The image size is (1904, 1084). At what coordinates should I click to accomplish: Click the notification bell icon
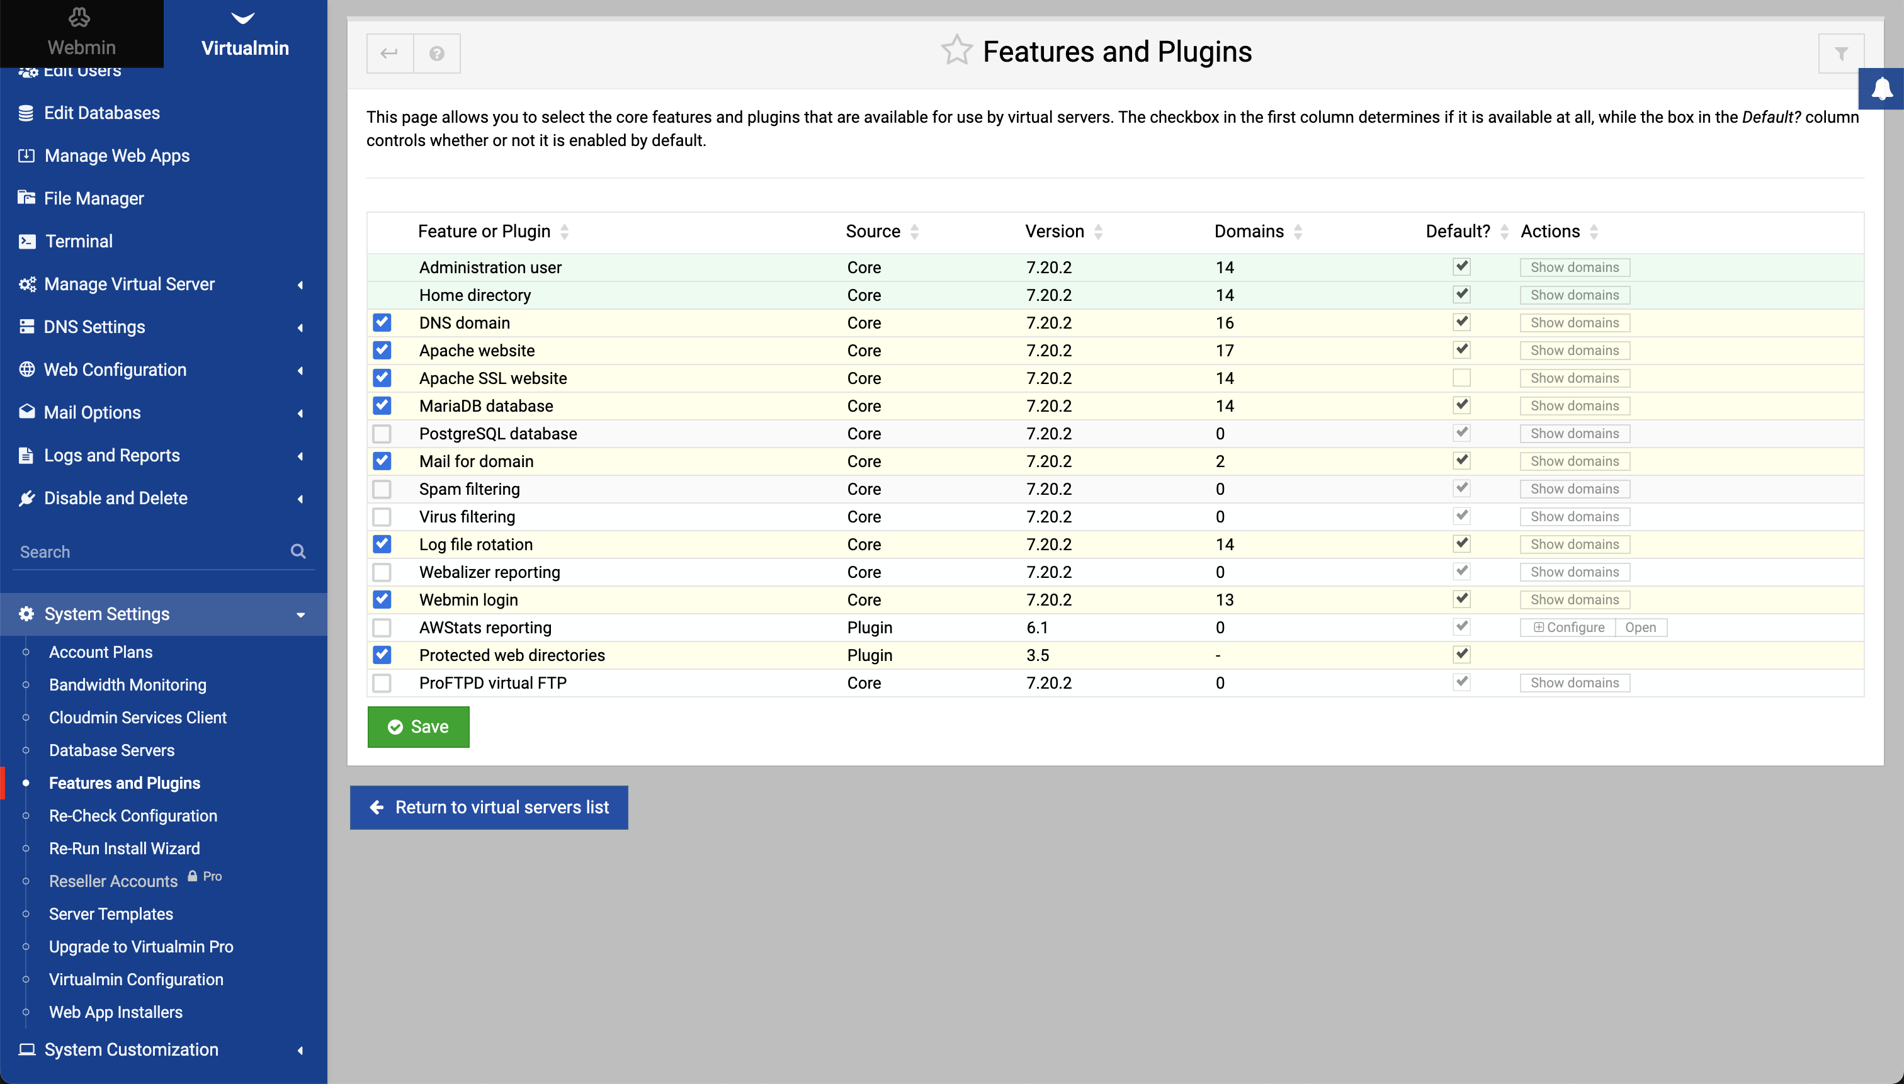(1882, 89)
